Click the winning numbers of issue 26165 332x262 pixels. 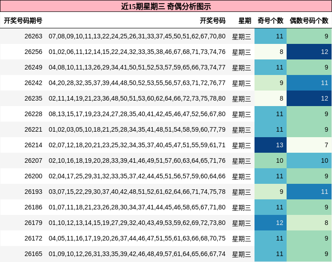[x=137, y=254]
